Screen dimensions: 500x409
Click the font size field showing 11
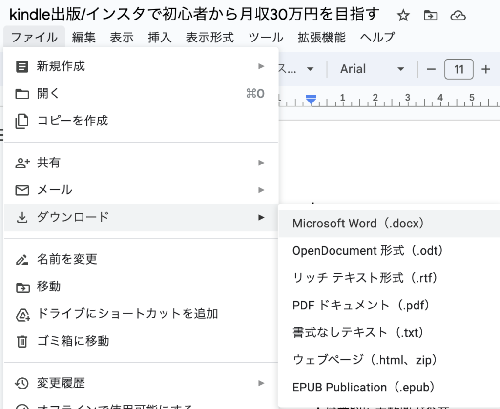[x=458, y=69]
